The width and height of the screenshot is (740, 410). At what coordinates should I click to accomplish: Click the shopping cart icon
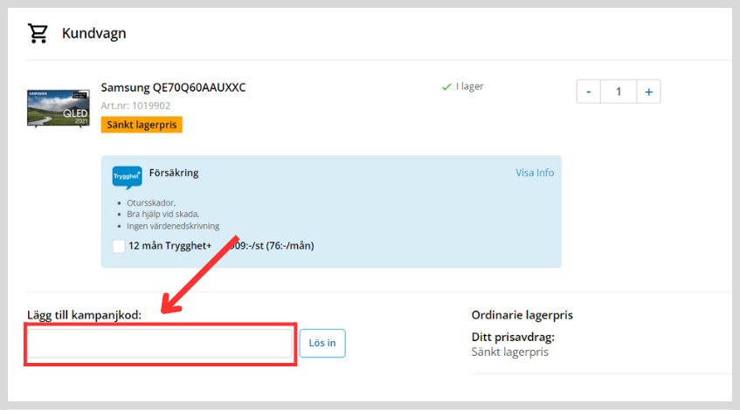coord(38,33)
